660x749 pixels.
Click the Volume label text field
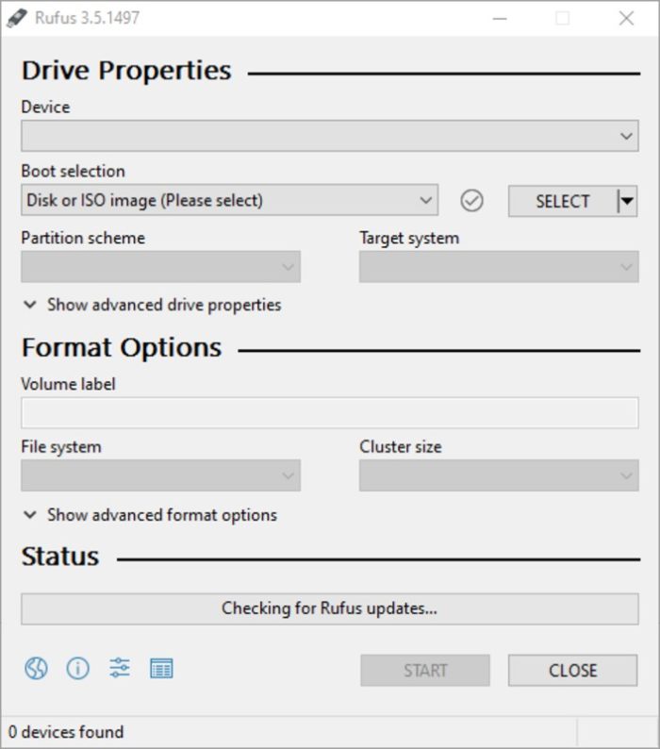tap(329, 413)
